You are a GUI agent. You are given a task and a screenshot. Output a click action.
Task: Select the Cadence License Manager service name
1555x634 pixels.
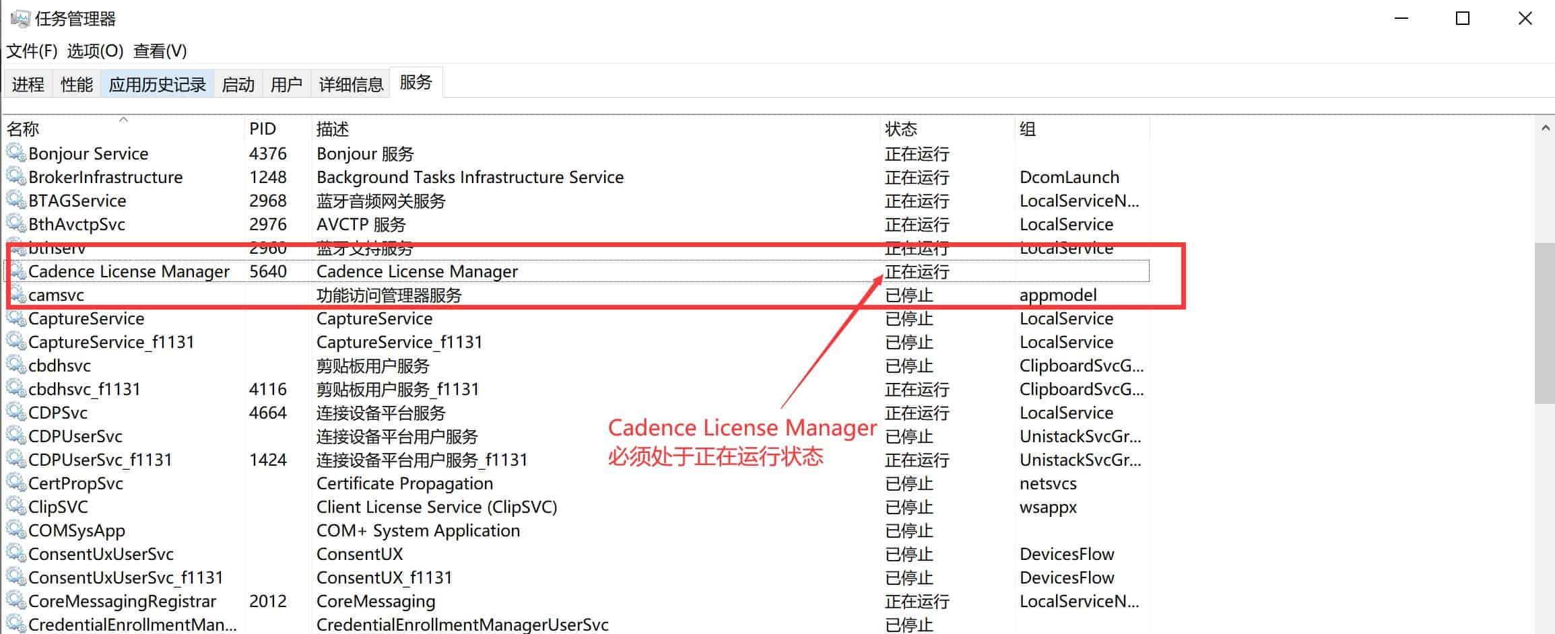[x=129, y=271]
